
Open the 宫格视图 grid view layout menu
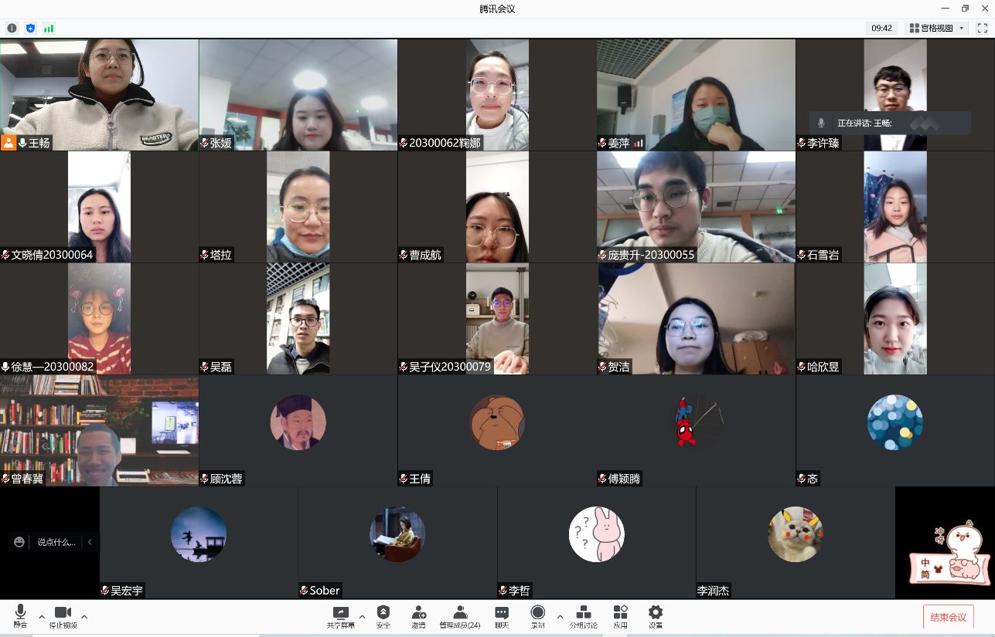(938, 28)
